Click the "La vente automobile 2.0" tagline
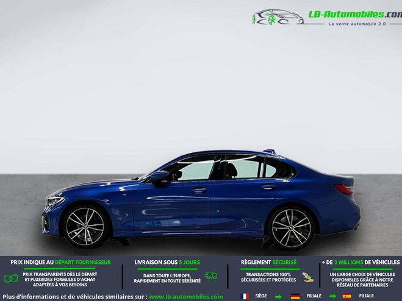This screenshot has height=301, width=402. pyautogui.click(x=357, y=24)
